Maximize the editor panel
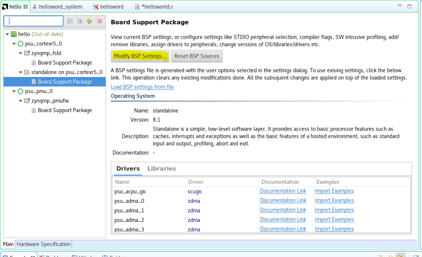Screen dimensions: 422x257 409,6
